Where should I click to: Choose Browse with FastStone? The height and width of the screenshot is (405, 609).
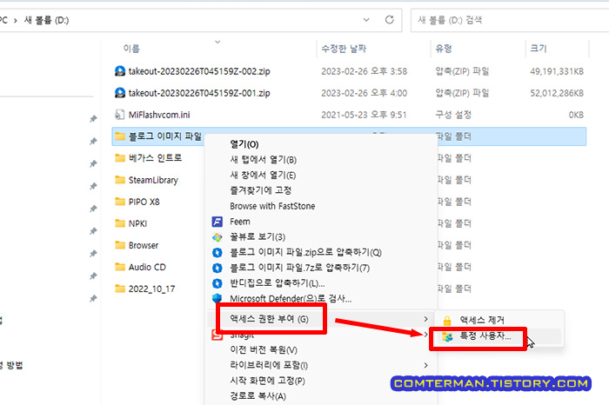(x=272, y=206)
